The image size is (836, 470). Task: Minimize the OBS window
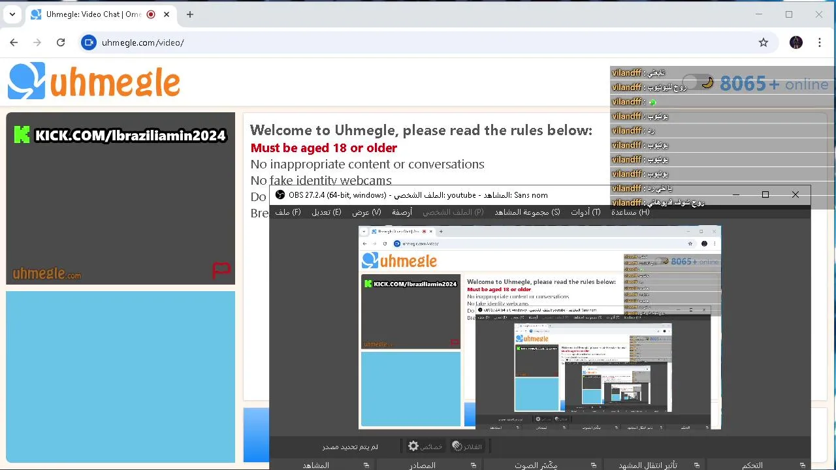[x=735, y=195]
